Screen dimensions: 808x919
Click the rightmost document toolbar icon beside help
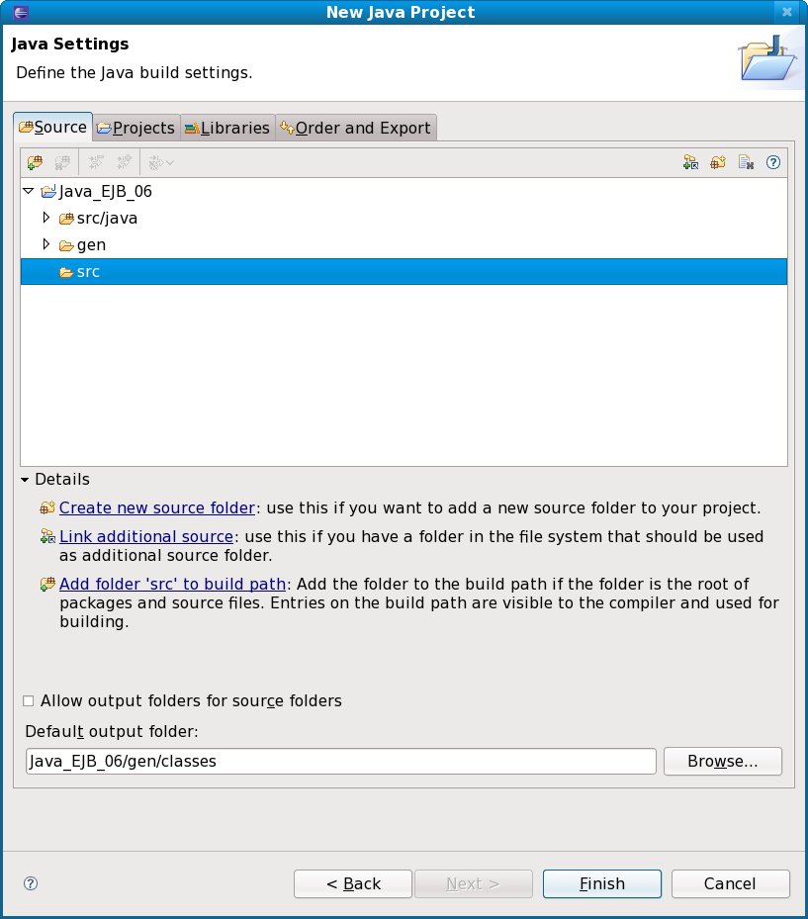click(747, 162)
